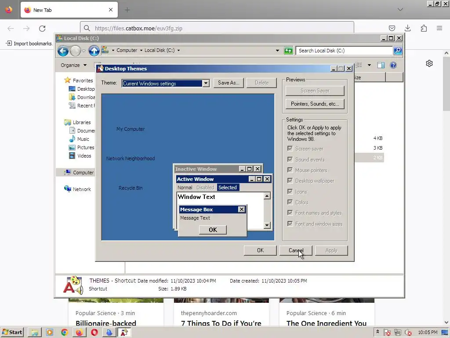Click the Opera icon on taskbar
Viewport: 450px width, 338px height.
pyautogui.click(x=94, y=333)
